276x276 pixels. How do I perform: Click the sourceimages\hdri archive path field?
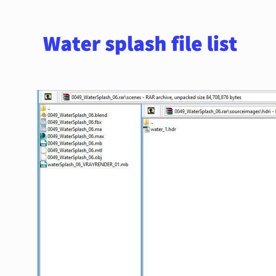click(220, 111)
